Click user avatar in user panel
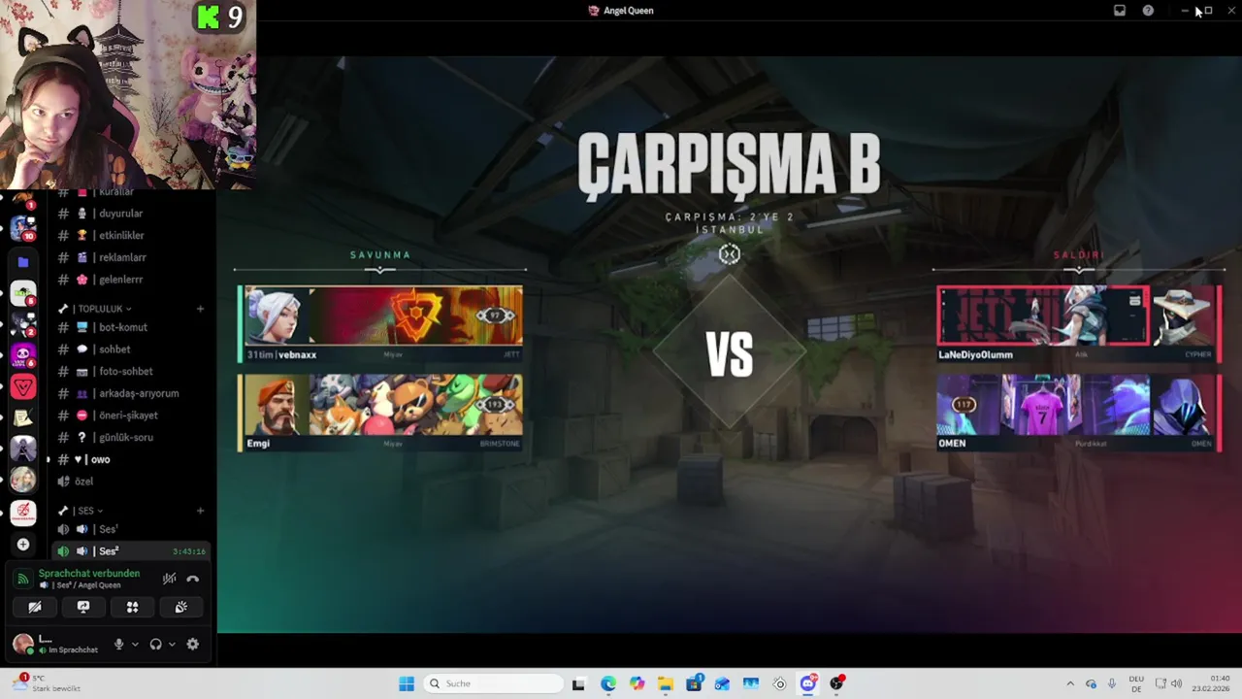The height and width of the screenshot is (699, 1242). point(22,644)
